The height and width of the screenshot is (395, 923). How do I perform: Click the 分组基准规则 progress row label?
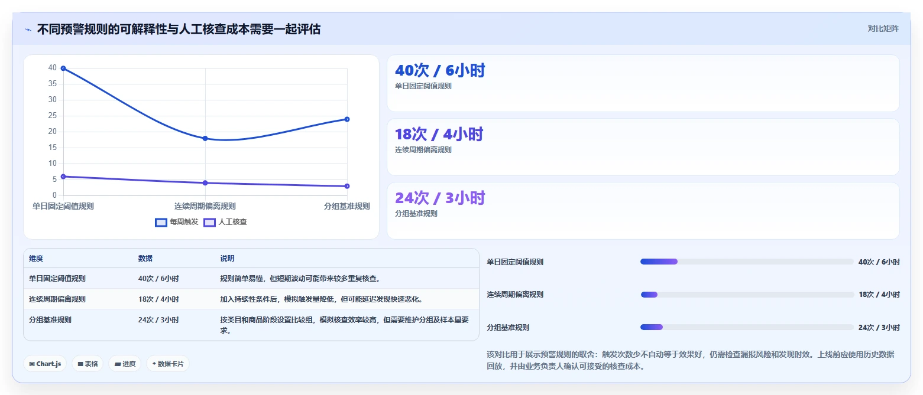[x=508, y=328]
